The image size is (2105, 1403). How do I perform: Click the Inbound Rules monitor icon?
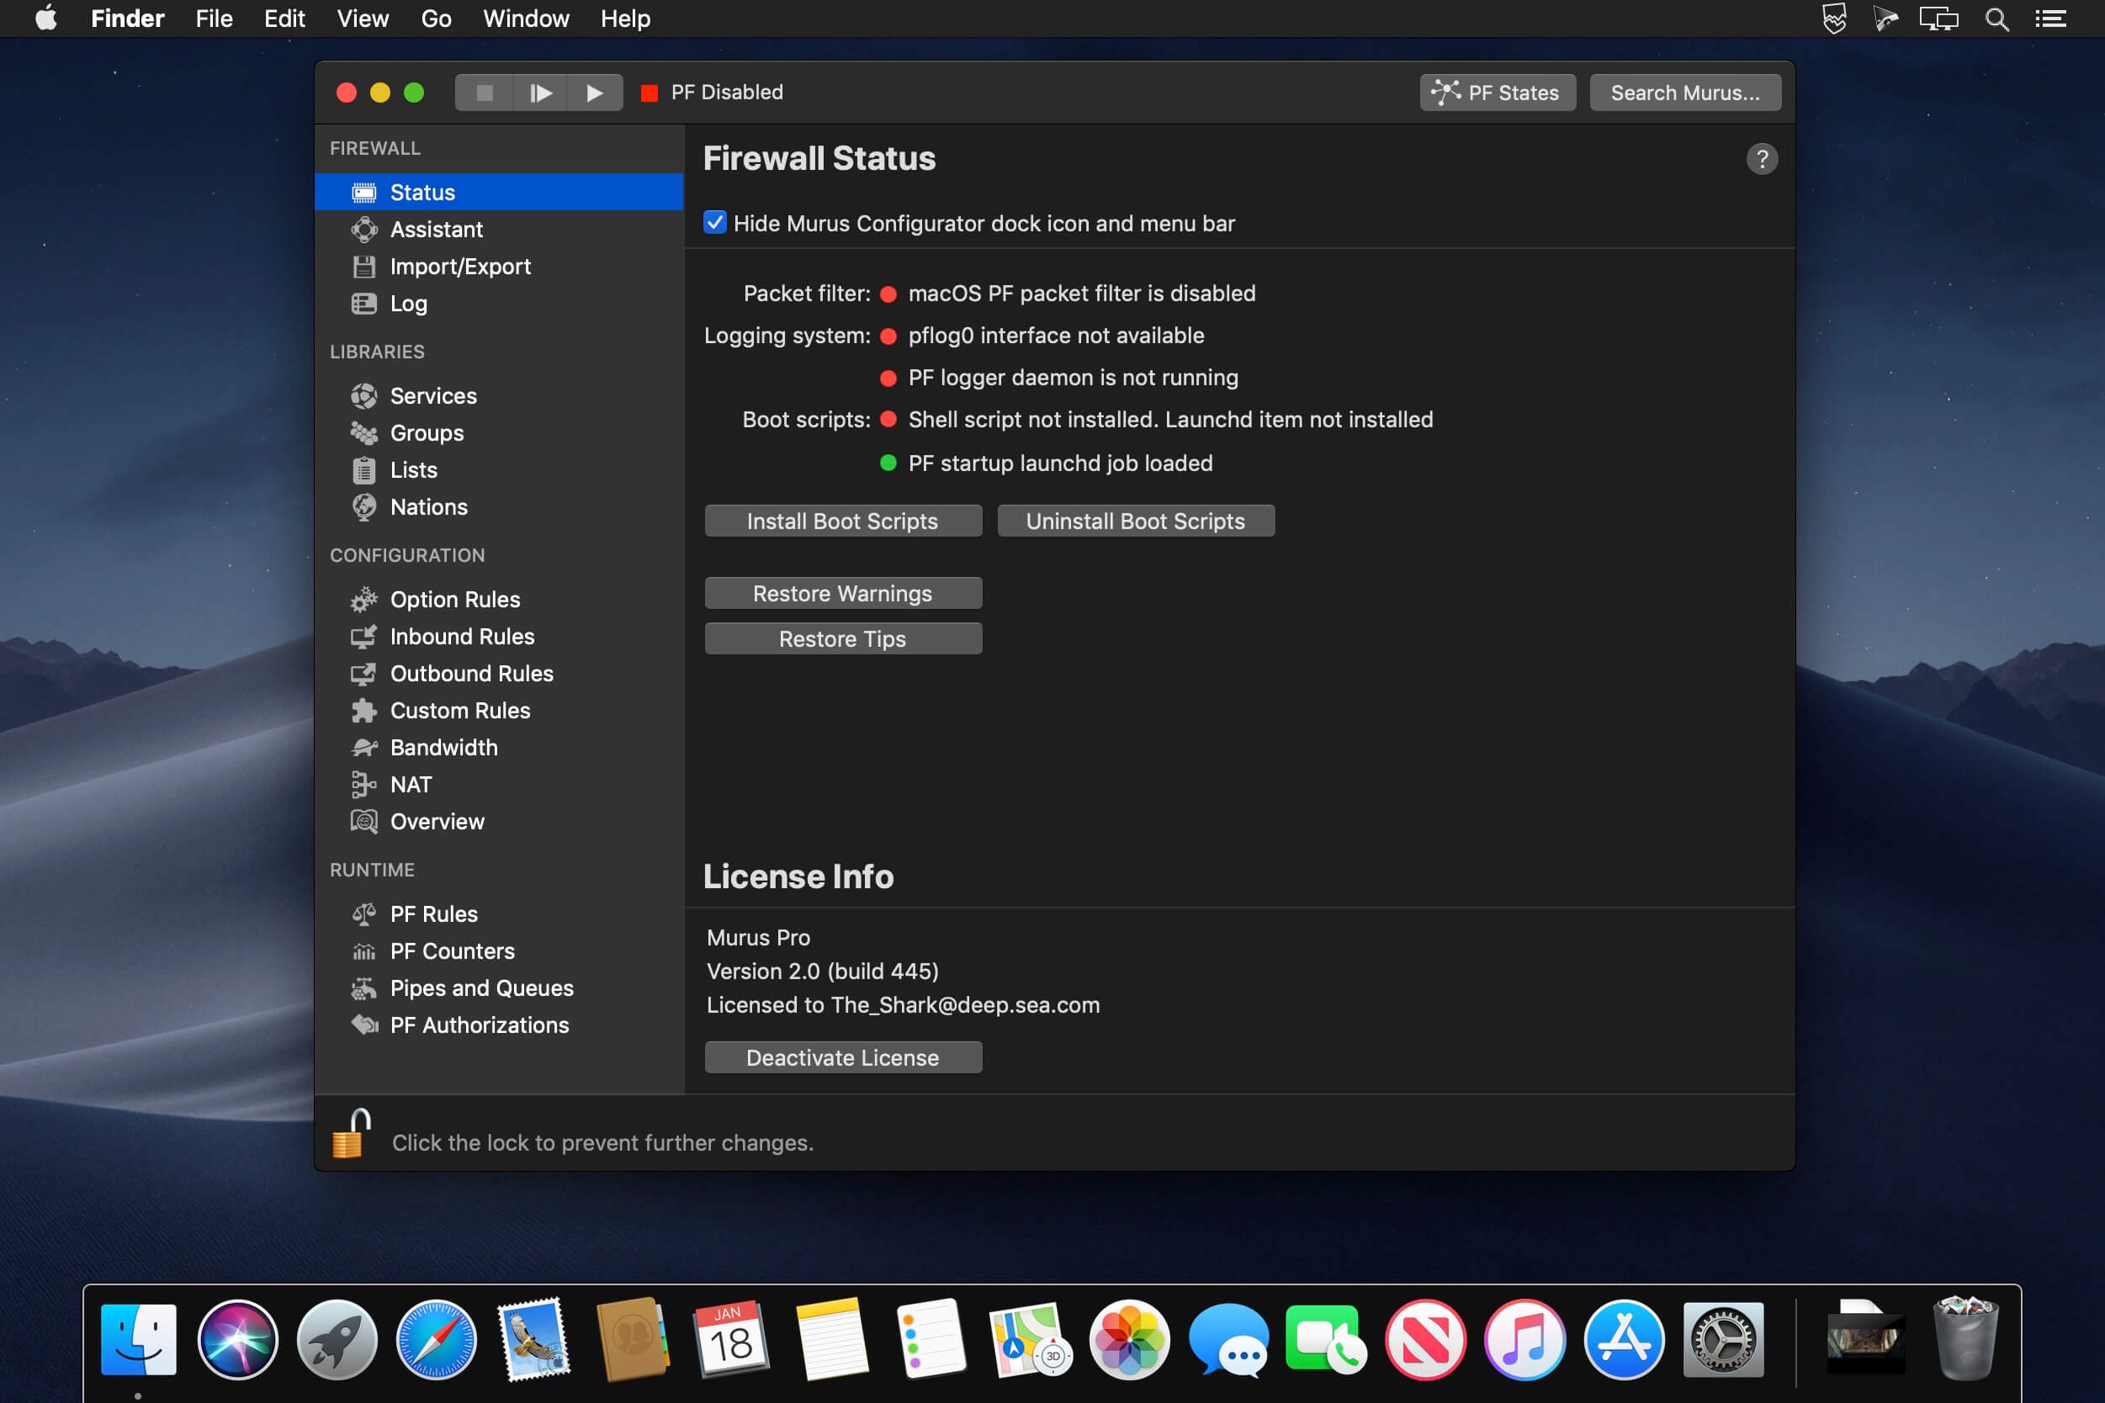tap(363, 636)
